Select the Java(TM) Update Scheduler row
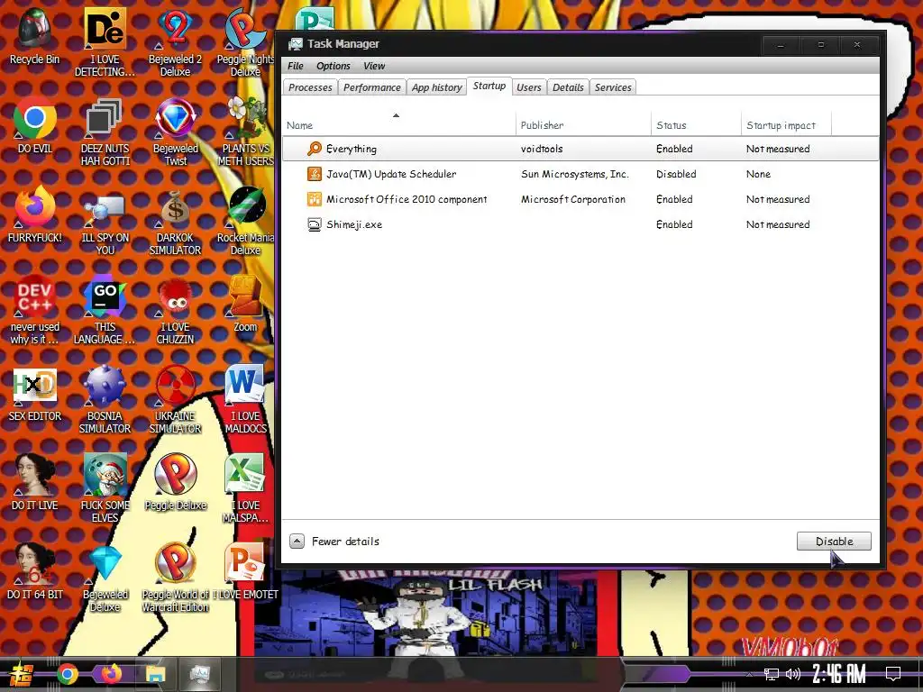 click(x=580, y=174)
